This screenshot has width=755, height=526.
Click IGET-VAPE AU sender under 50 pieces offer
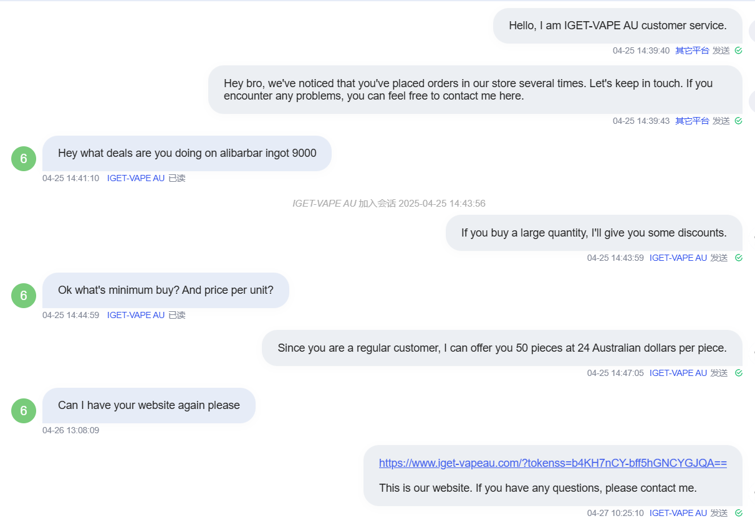tap(678, 373)
